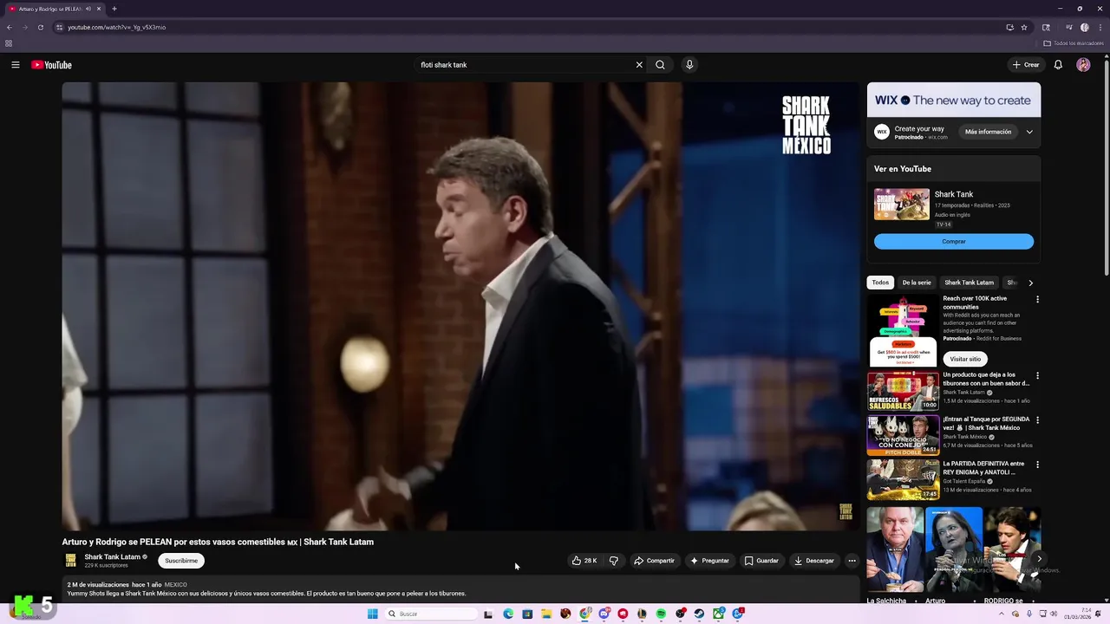Install app icon in address bar
The width and height of the screenshot is (1110, 624).
tap(1009, 27)
